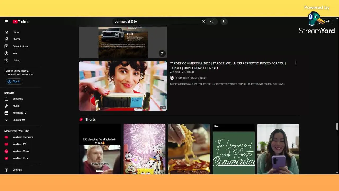Click the 'Explore' section heading
The height and width of the screenshot is (191, 339).
click(9, 93)
